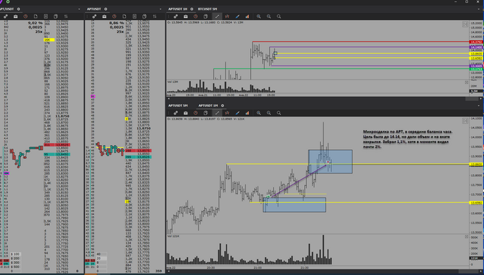The image size is (484, 275).
Task: Click the 9,02 % value in APT/USDT book
Action: [35, 23]
